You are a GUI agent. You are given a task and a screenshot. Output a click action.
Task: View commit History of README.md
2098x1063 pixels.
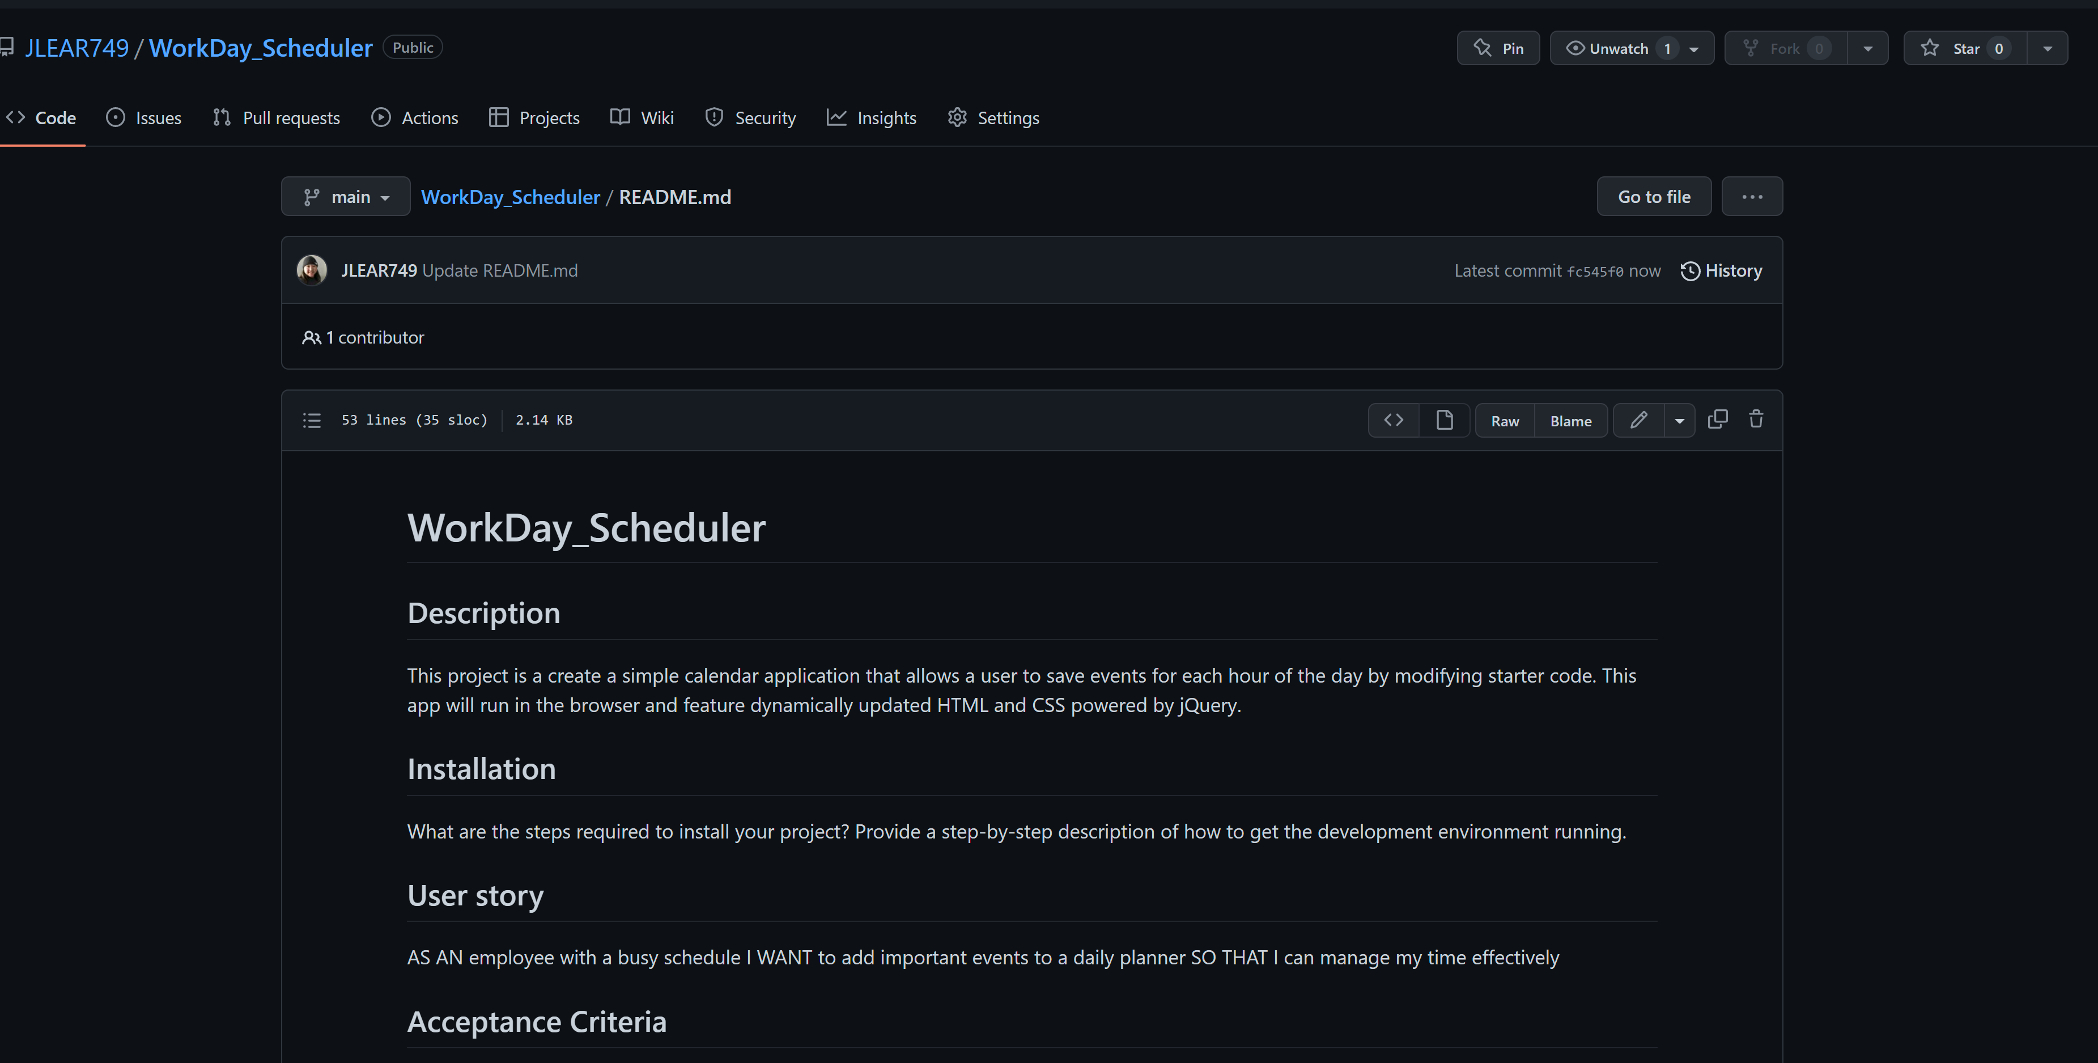[x=1721, y=270]
